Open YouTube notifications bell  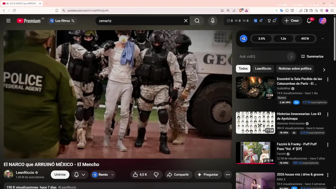click(309, 21)
